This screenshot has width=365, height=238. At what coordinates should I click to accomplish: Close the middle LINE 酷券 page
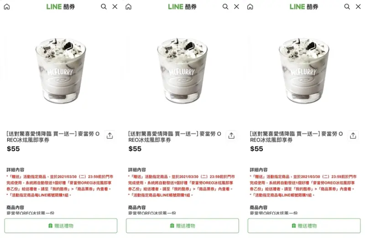point(236,7)
